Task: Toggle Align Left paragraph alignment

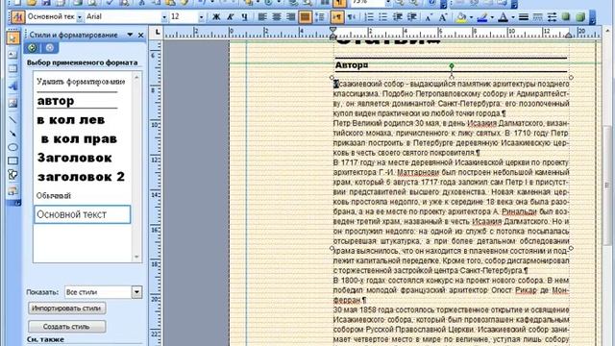Action: coord(262,17)
